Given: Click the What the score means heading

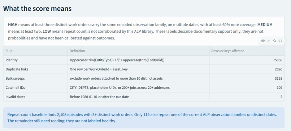Looking at the screenshot, I should point(37,9).
